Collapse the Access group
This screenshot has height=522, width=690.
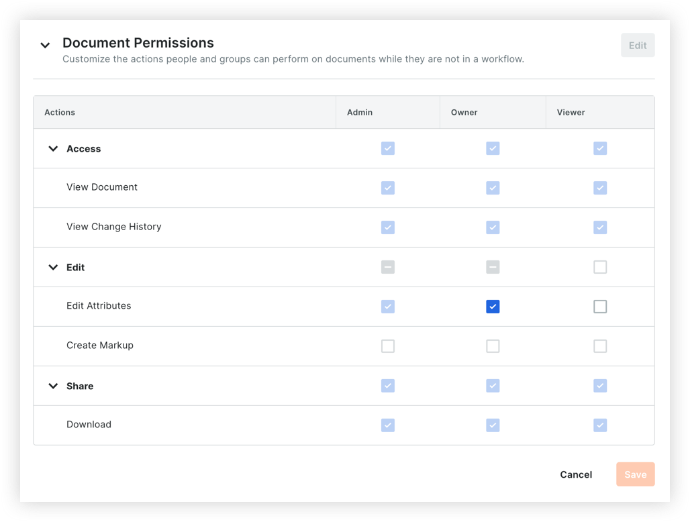click(53, 148)
